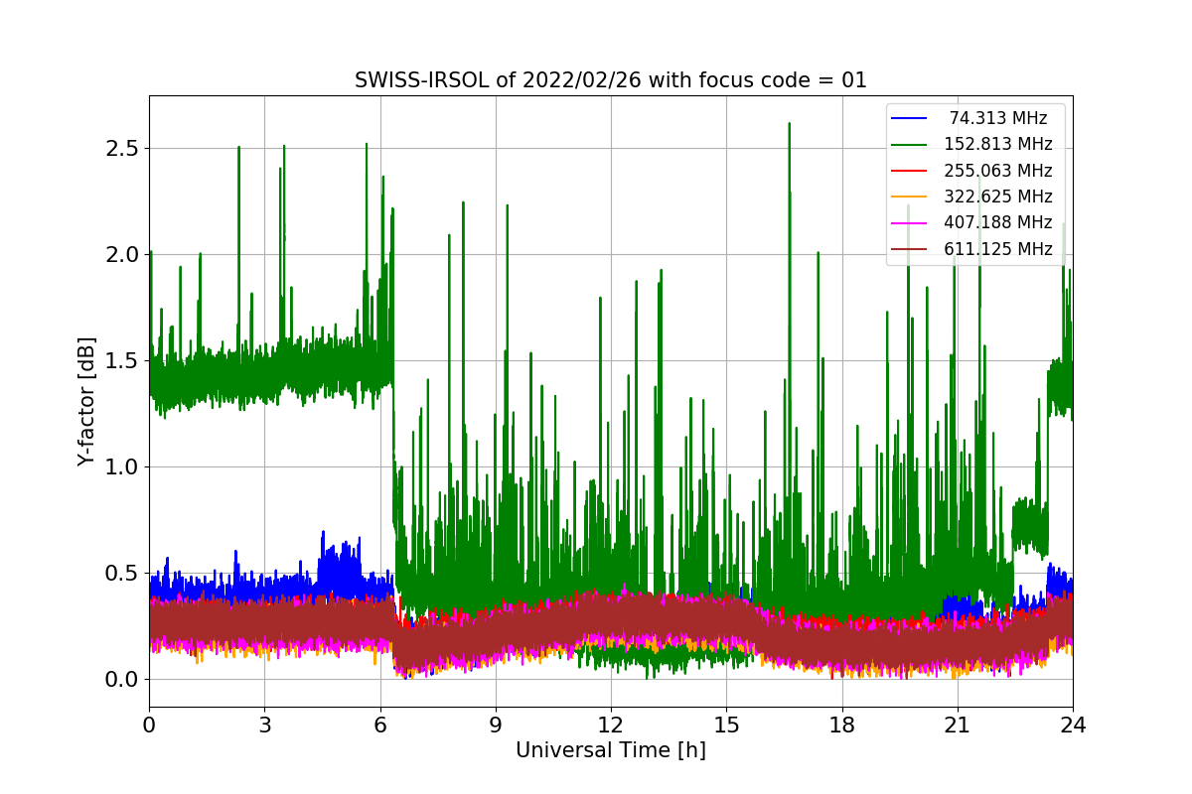
Task: Click the y-axis tick label 0.5
Action: [x=123, y=574]
